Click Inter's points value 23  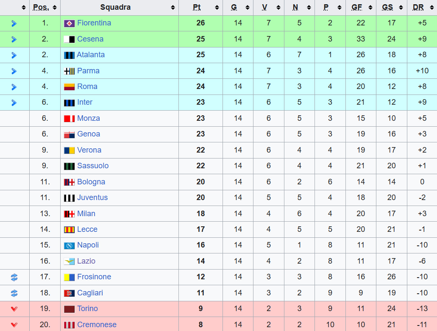click(x=200, y=102)
